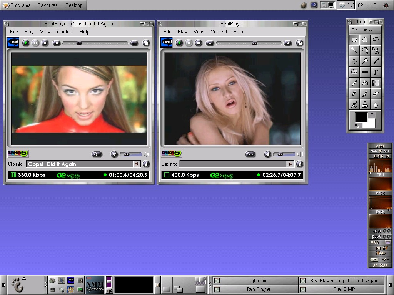Stop playback in Oops RealPlayer window

coord(45,43)
